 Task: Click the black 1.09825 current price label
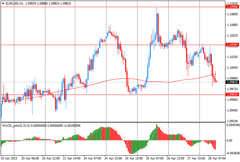(232, 82)
